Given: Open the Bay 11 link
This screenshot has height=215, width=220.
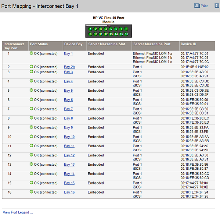Looking at the screenshot, I should [69, 146].
